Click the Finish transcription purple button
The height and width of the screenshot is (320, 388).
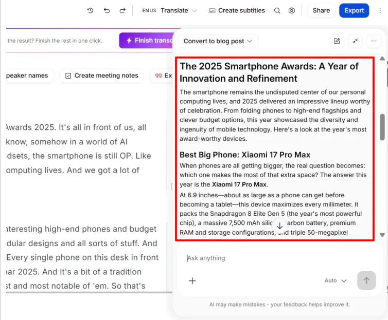point(146,41)
